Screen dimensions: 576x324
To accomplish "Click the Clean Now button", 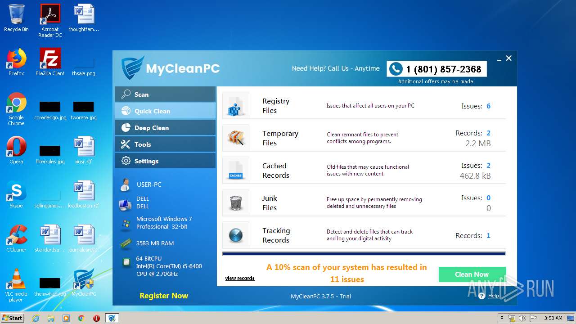I will coord(472,274).
